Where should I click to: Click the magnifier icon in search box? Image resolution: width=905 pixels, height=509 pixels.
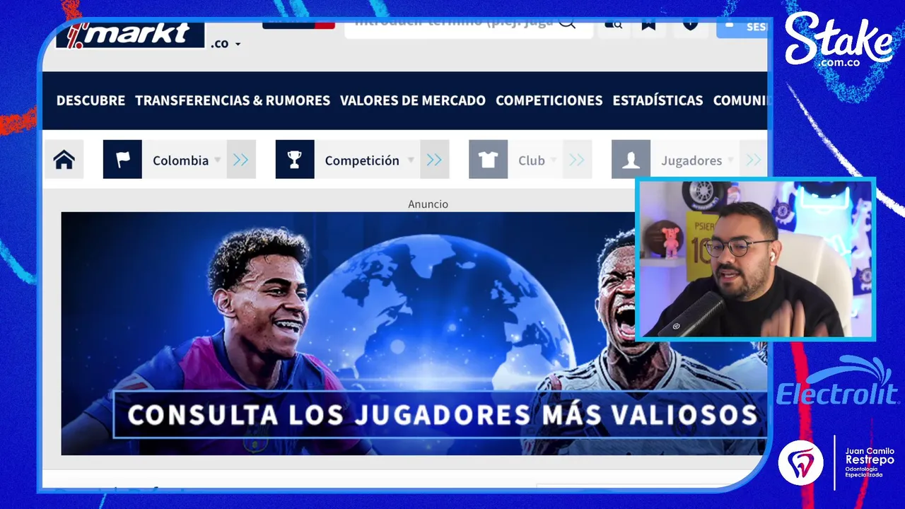567,22
